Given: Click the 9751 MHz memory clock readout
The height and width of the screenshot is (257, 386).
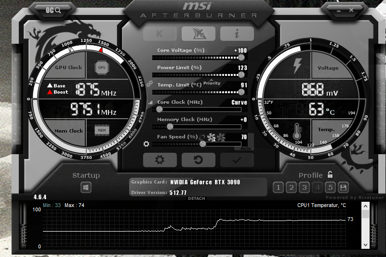Looking at the screenshot, I should tap(93, 109).
